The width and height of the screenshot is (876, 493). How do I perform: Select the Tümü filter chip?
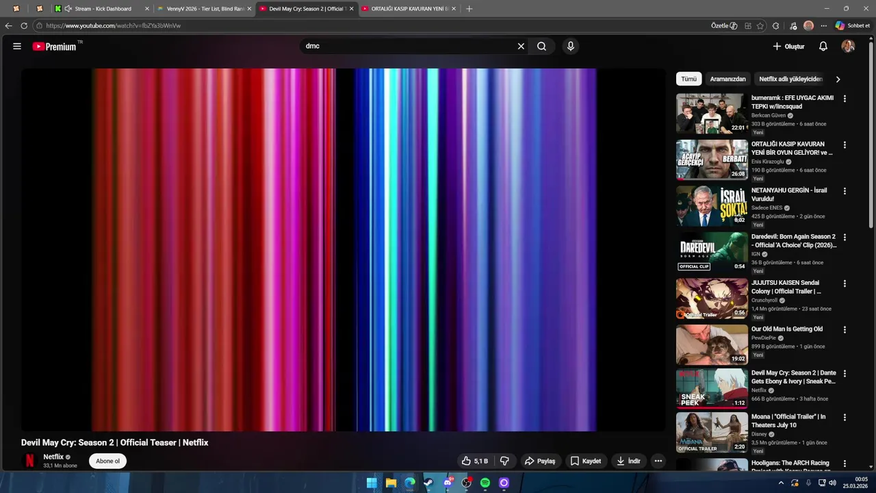[x=688, y=79]
